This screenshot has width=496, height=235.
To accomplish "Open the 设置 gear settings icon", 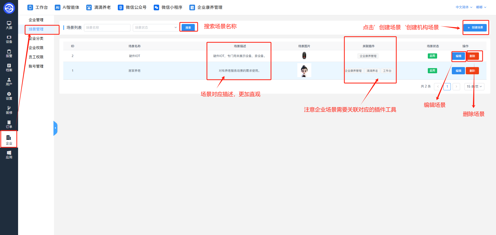I will click(x=9, y=96).
